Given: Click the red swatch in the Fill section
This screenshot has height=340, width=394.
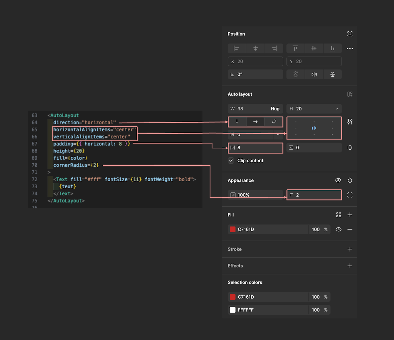Looking at the screenshot, I should point(233,229).
